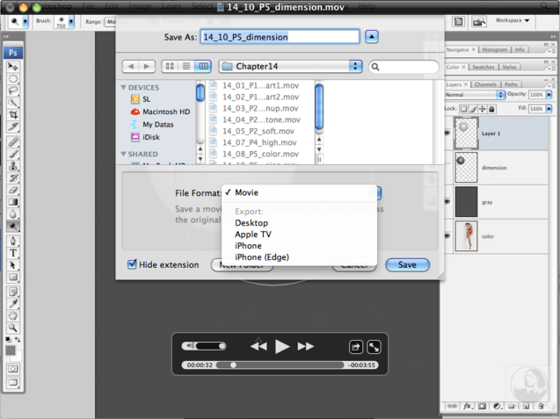560x419 pixels.
Task: Select the Type tool
Action: (x=13, y=252)
